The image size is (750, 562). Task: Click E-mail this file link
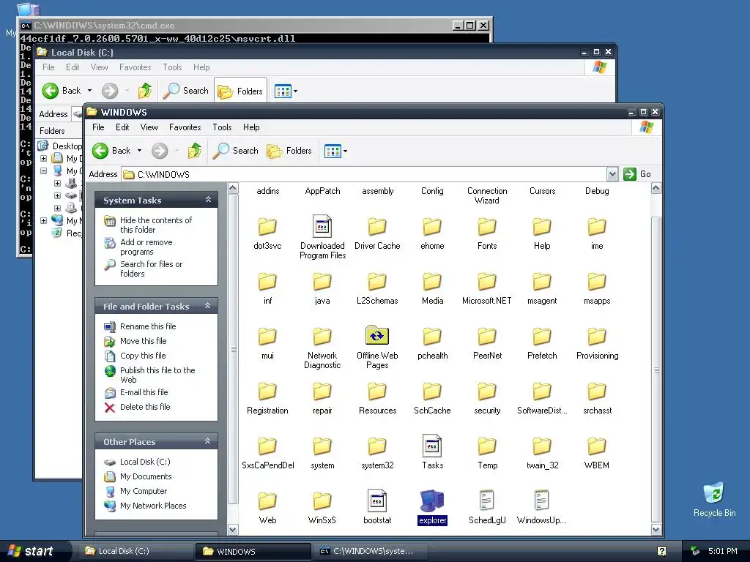point(144,392)
